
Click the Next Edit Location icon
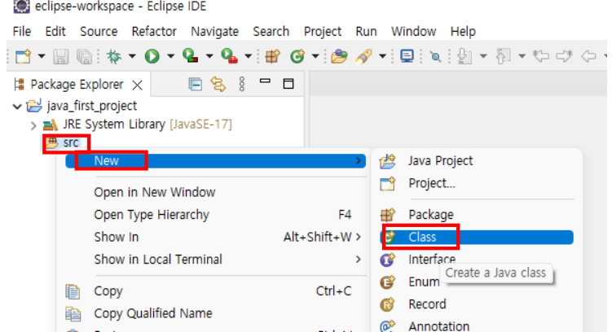coord(565,56)
